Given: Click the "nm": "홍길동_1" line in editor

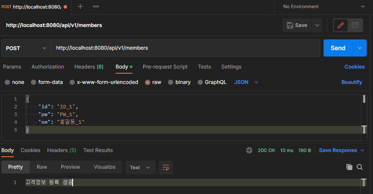Looking at the screenshot, I should (x=61, y=122).
